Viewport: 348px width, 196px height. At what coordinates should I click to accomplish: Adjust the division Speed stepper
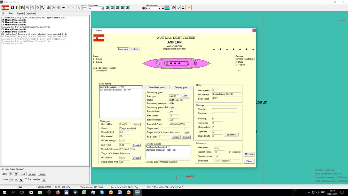[x=16, y=174]
